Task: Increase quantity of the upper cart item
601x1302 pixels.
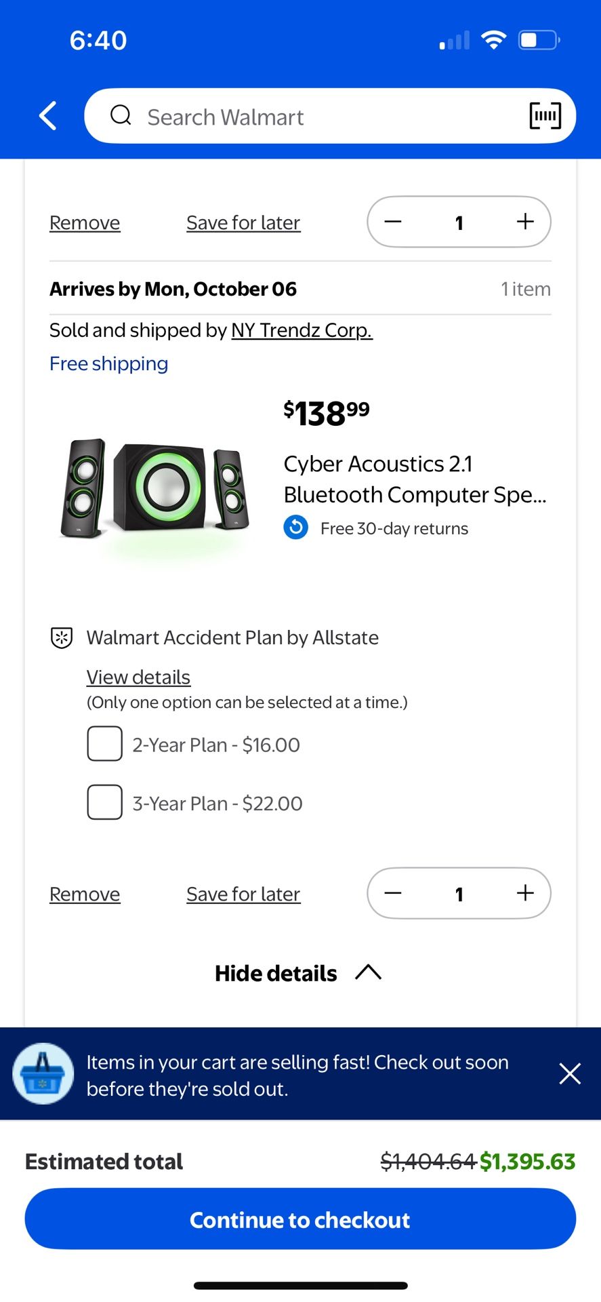Action: click(x=525, y=222)
